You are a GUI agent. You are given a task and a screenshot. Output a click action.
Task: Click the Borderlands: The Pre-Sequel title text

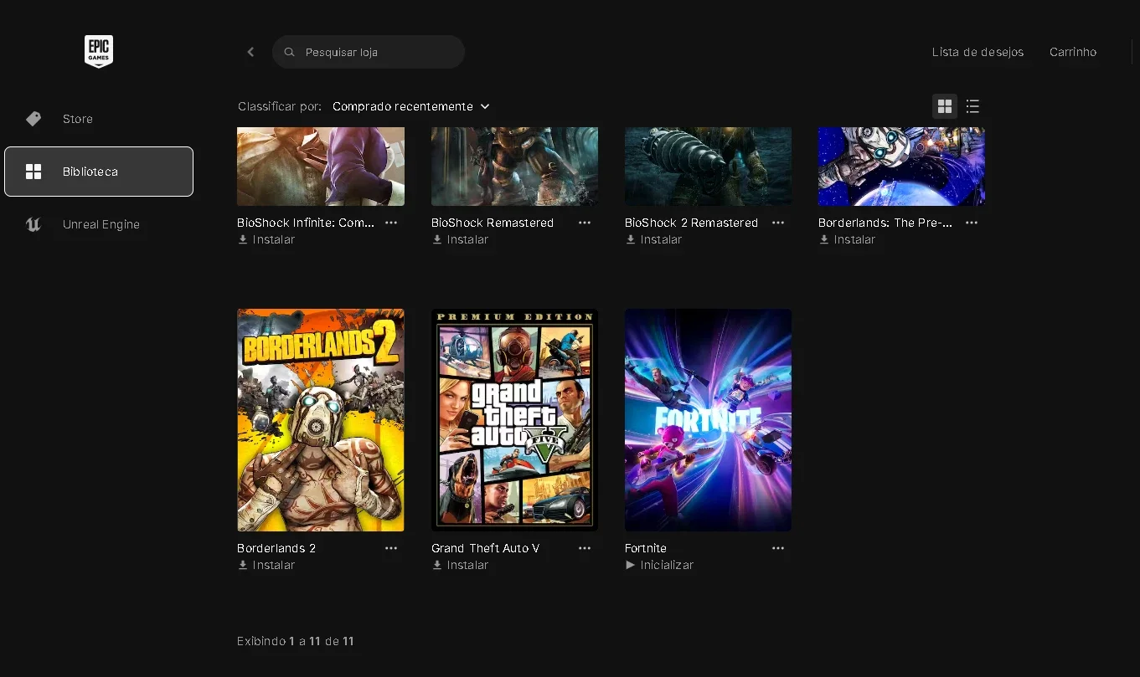click(x=885, y=223)
